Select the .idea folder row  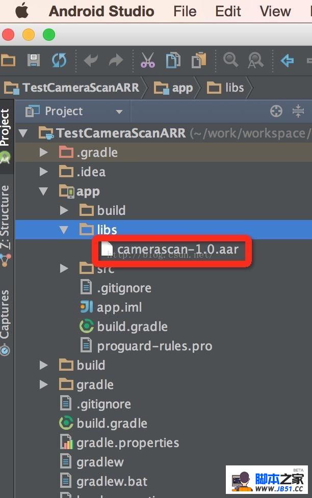pos(164,172)
